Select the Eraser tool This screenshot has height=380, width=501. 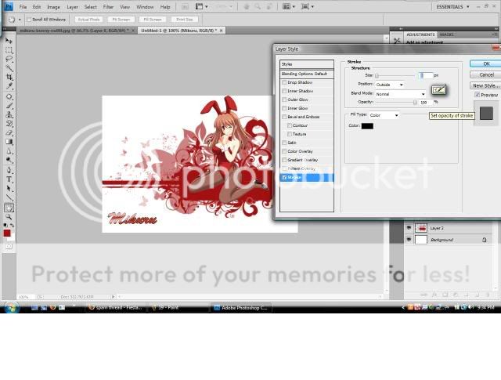click(9, 132)
